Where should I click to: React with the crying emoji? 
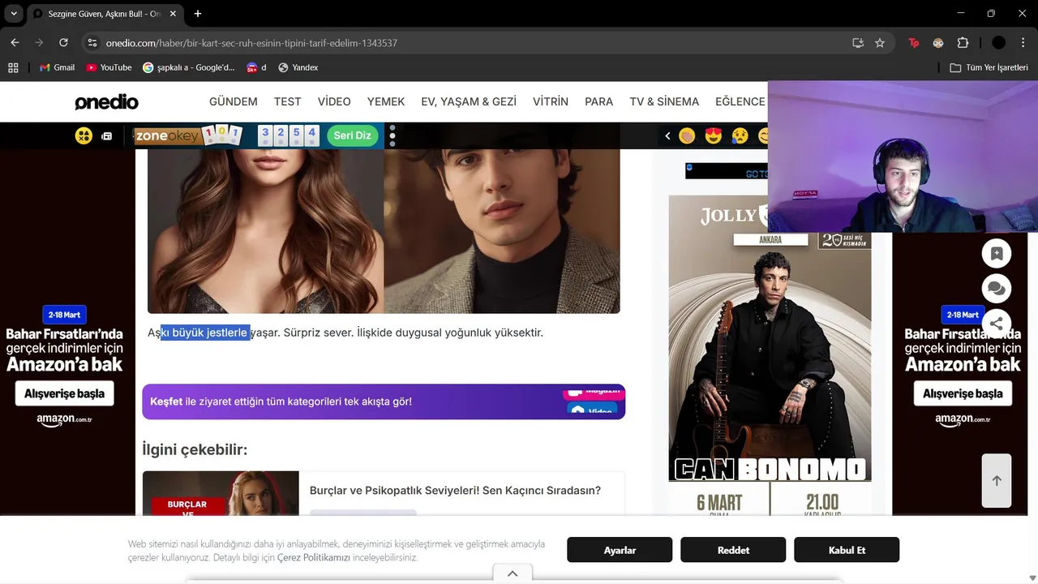pos(740,135)
